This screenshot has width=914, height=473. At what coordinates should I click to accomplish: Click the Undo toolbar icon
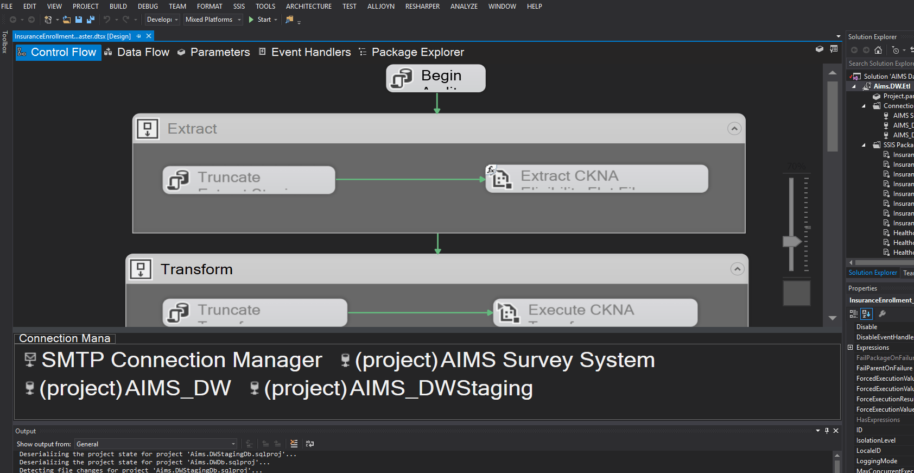107,20
